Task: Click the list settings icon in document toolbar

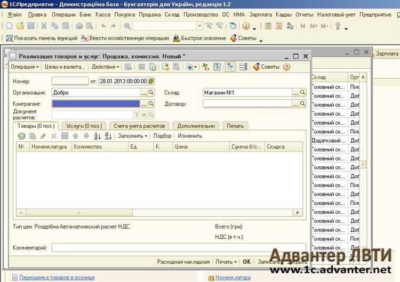Action: tap(243, 67)
